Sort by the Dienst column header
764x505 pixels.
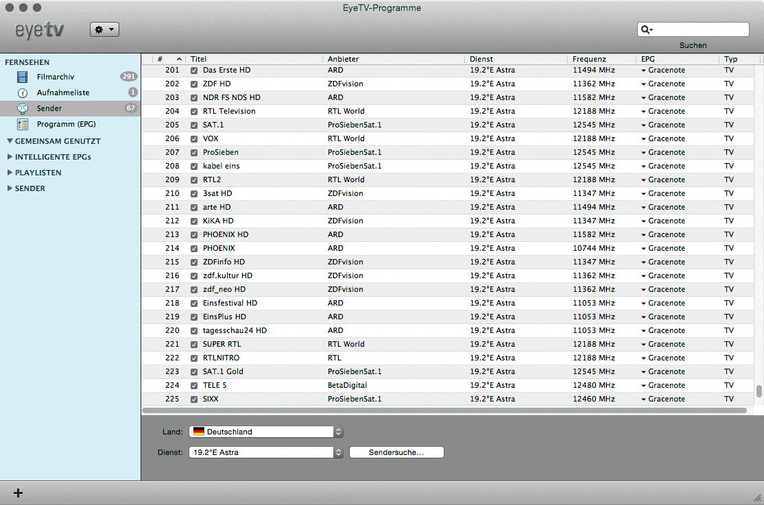(516, 59)
